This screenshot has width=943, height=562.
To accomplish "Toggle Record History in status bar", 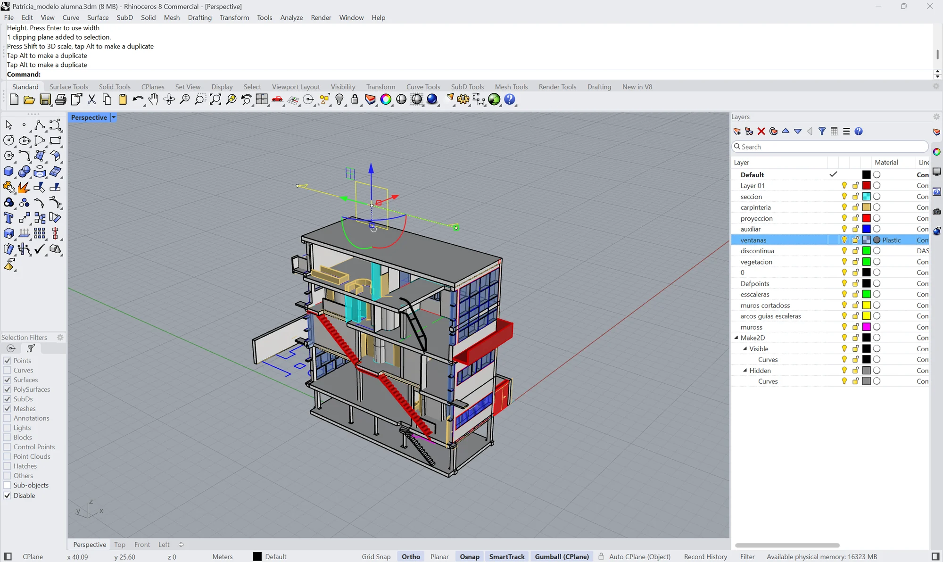I will click(705, 557).
